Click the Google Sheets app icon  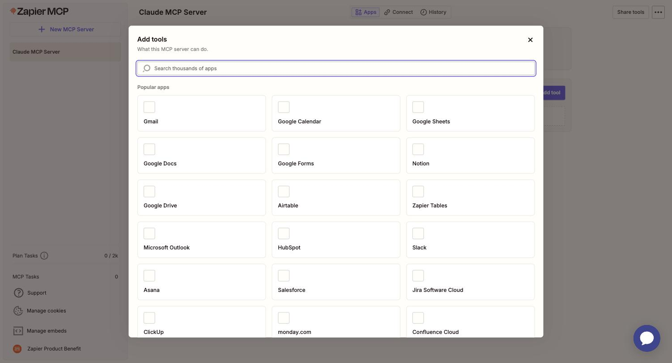click(418, 107)
